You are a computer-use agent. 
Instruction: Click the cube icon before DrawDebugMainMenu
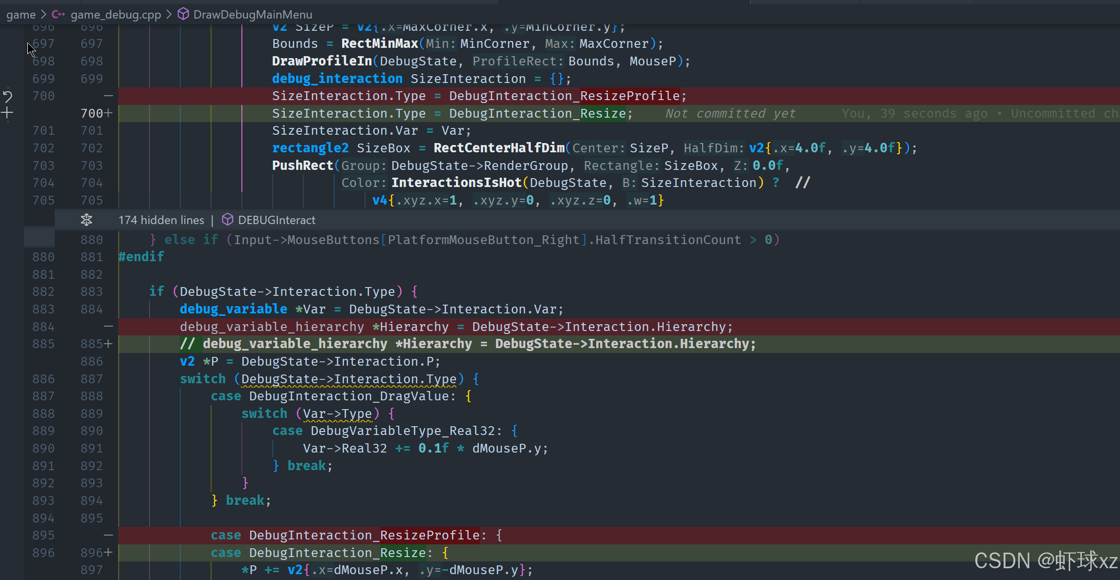183,14
